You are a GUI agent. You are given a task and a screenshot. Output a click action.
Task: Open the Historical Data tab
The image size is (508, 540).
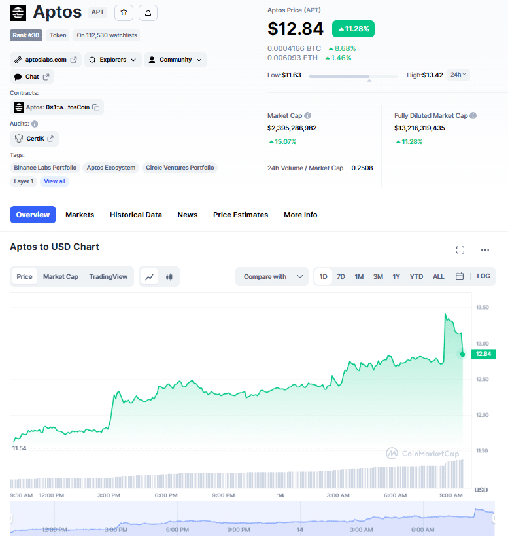coord(136,215)
